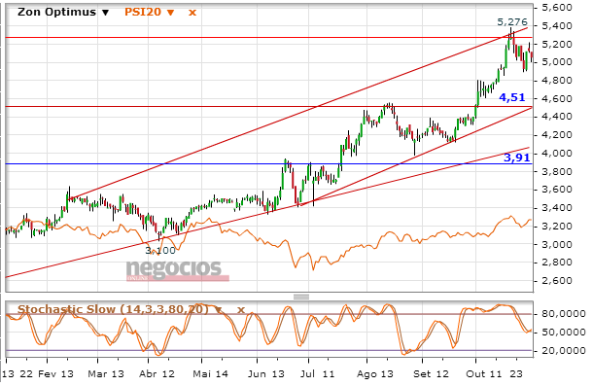Grab the panel divider handle between charts
The width and height of the screenshot is (593, 386).
click(301, 297)
